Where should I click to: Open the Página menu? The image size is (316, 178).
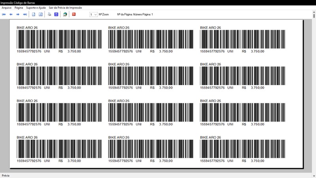[x=19, y=8]
